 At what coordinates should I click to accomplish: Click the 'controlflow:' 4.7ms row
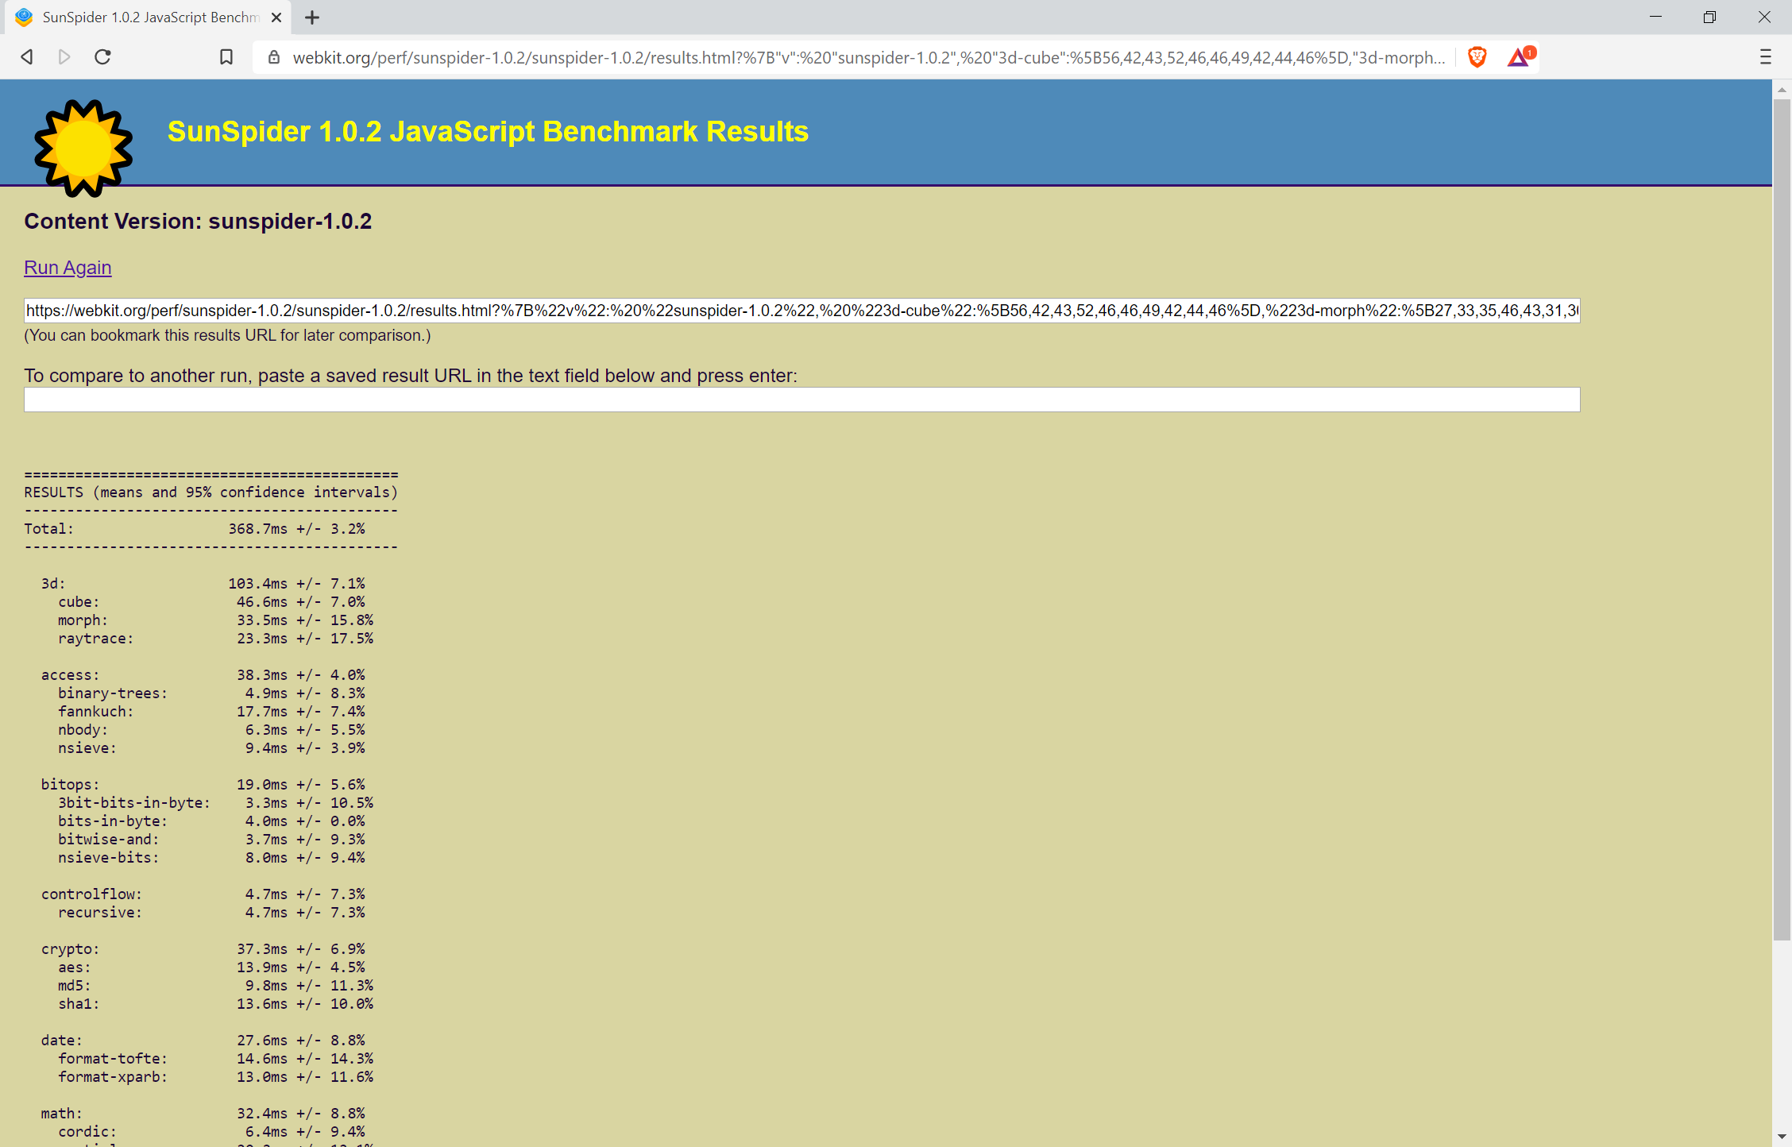pos(203,894)
